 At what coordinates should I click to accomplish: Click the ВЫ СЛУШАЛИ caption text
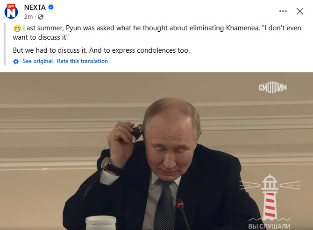pyautogui.click(x=269, y=226)
